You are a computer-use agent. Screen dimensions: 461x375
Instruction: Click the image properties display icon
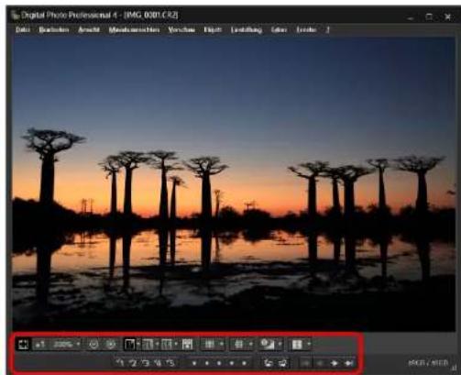297,345
